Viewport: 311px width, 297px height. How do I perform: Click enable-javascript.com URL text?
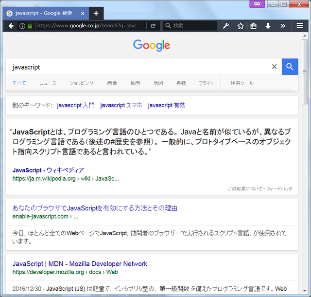[45, 217]
